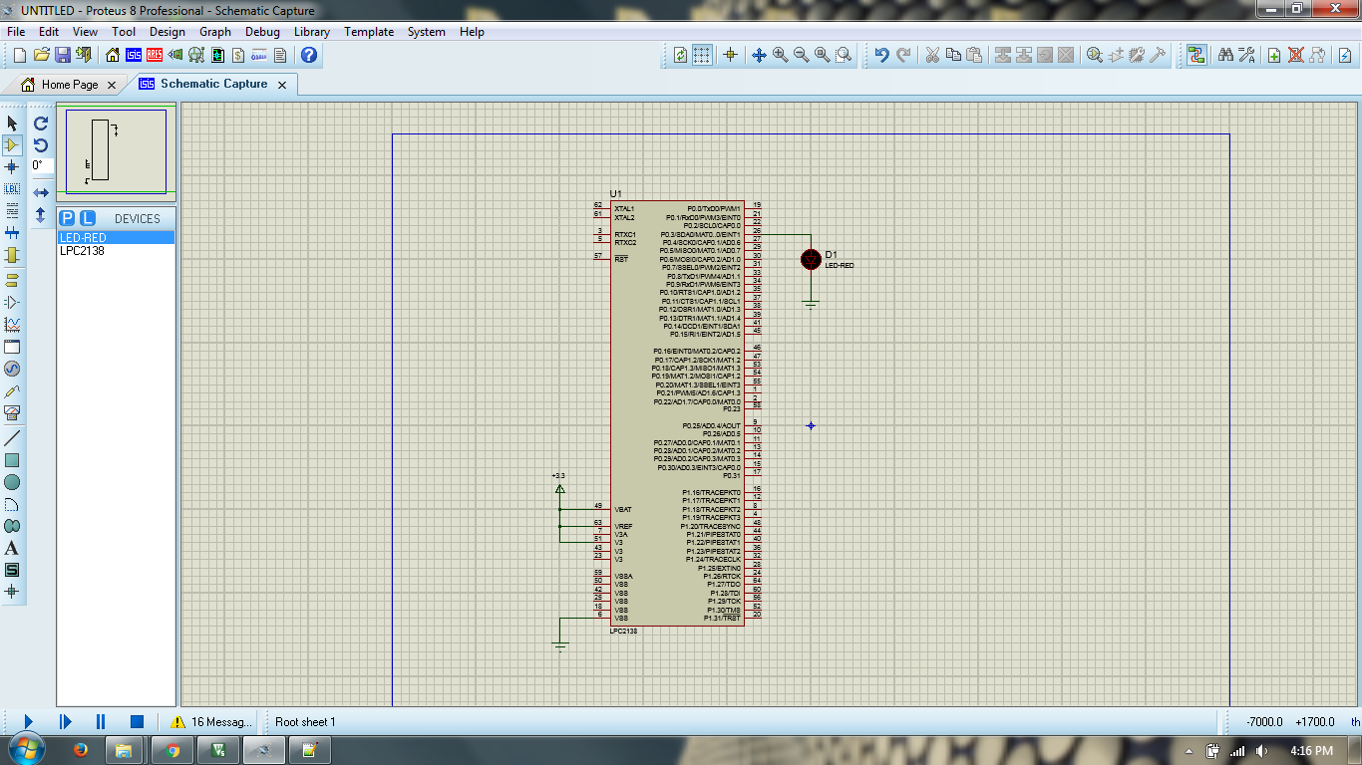1362x765 pixels.
Task: Select the Buses mode tool
Action: point(12,233)
